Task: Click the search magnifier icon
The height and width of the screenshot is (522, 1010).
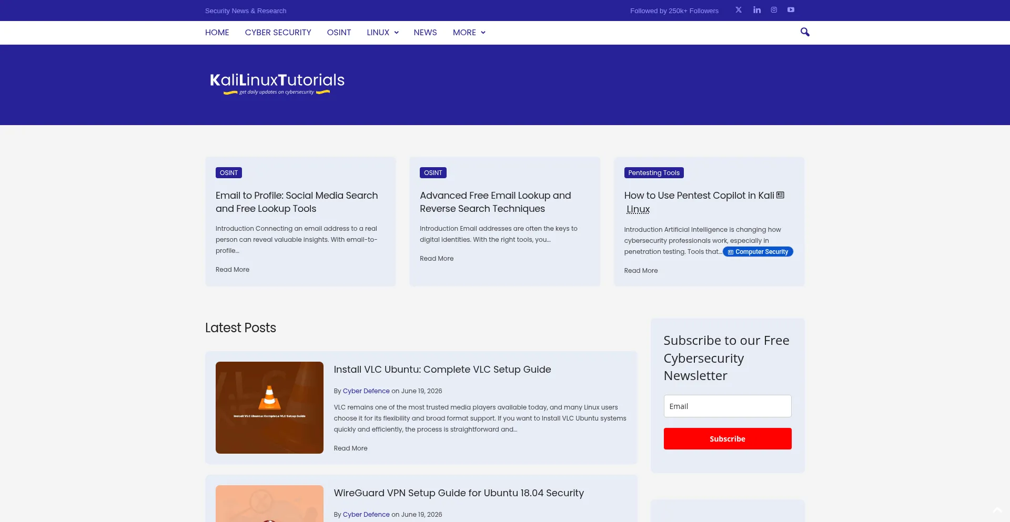Action: point(805,32)
